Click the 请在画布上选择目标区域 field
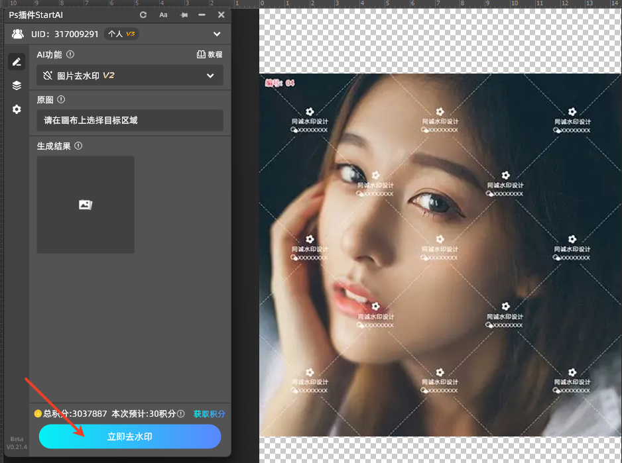622x463 pixels. click(x=130, y=121)
